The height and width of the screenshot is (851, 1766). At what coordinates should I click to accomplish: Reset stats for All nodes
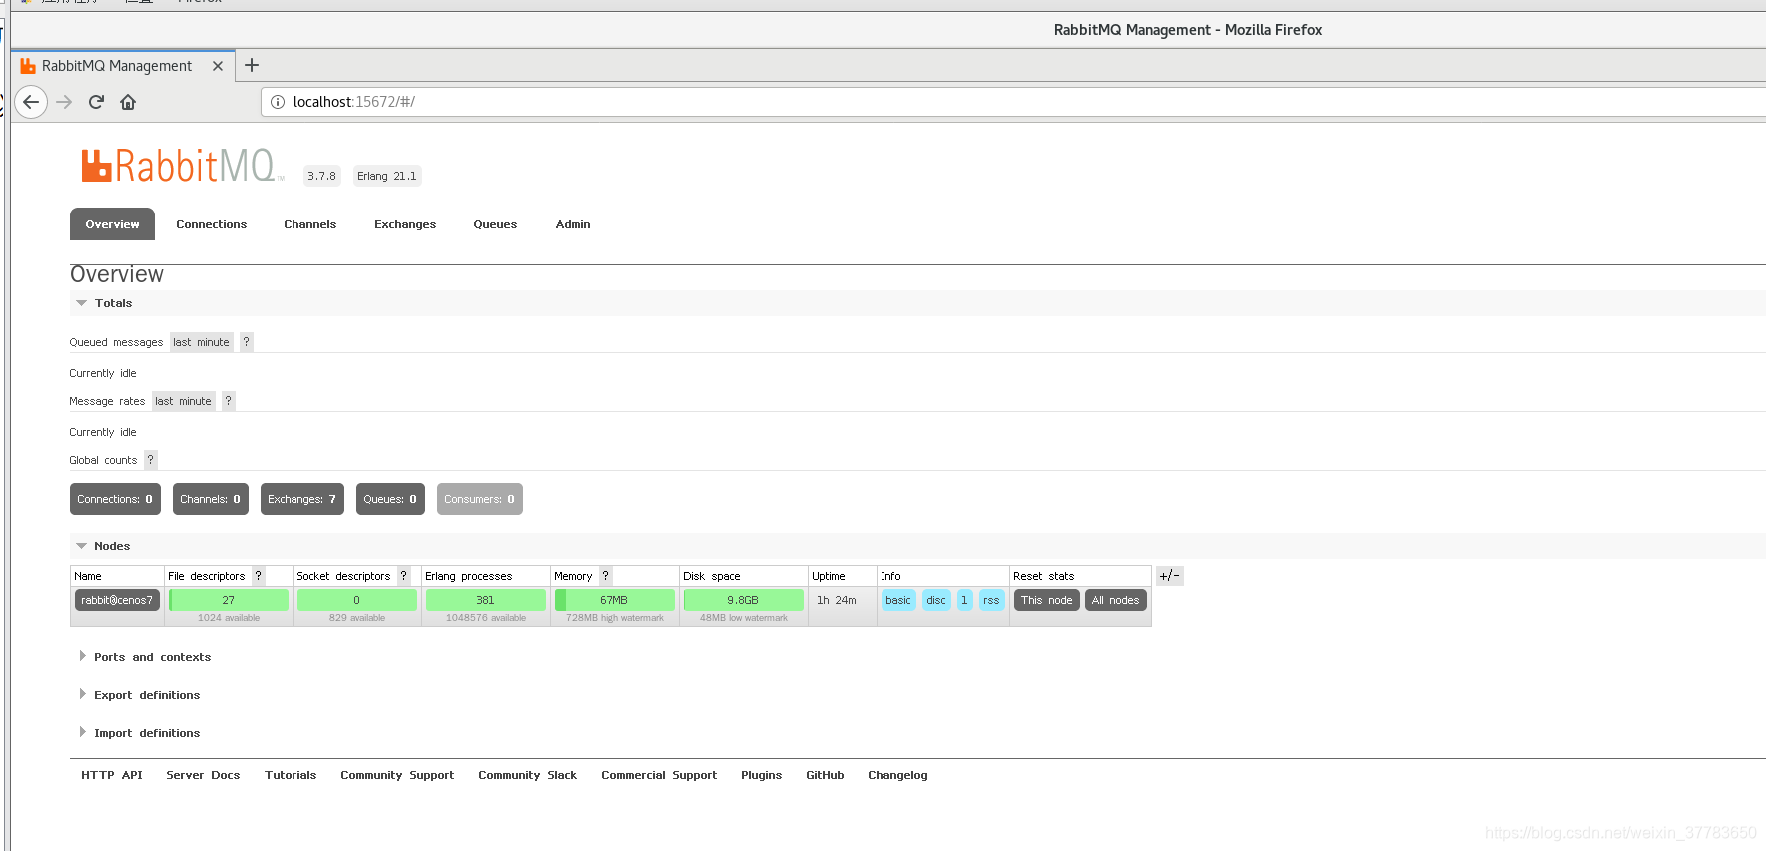click(x=1116, y=600)
